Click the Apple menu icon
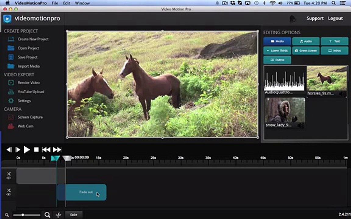Image resolution: width=351 pixels, height=219 pixels. point(7,3)
